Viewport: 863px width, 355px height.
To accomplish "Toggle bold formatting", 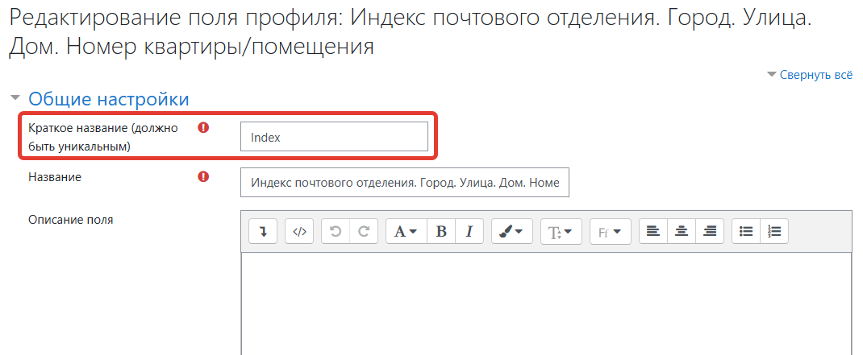I will click(x=441, y=231).
